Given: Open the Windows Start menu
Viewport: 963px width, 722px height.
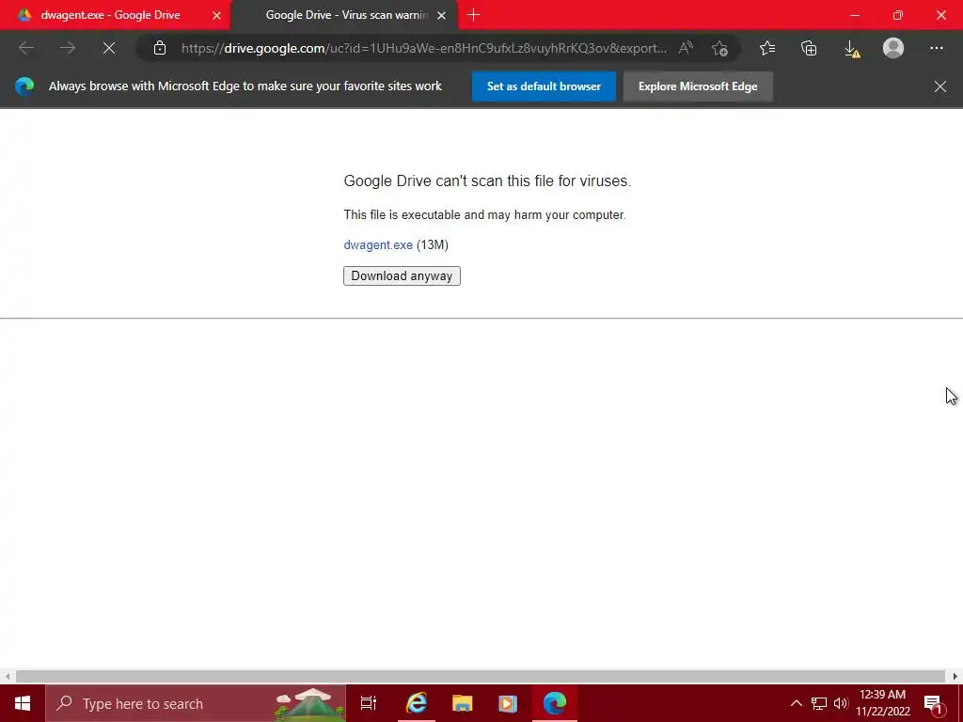Looking at the screenshot, I should (23, 703).
